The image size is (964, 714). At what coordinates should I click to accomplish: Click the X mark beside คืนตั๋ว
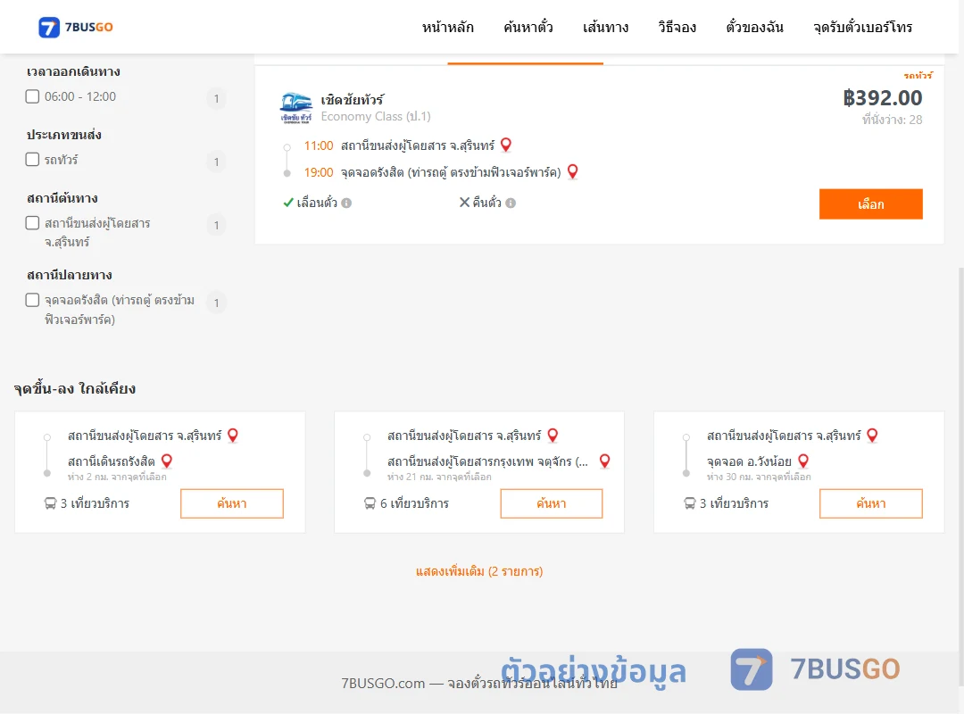[465, 203]
